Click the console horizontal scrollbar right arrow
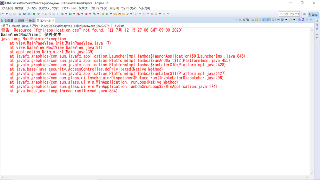Screen dimensions: 320x180 pyautogui.click(x=307, y=177)
